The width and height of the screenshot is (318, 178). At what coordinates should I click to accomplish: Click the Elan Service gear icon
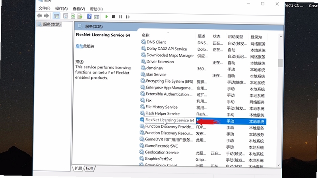pos(143,74)
